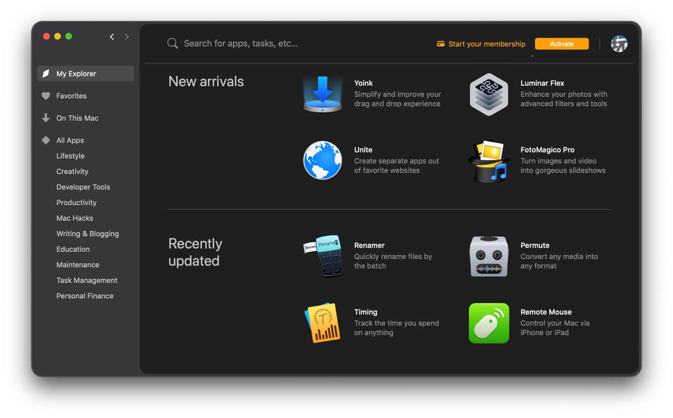Click 'Enhance your photos with advanced filters' description
The height and width of the screenshot is (418, 673).
click(564, 99)
